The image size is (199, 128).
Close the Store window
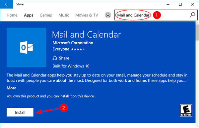pos(192,4)
